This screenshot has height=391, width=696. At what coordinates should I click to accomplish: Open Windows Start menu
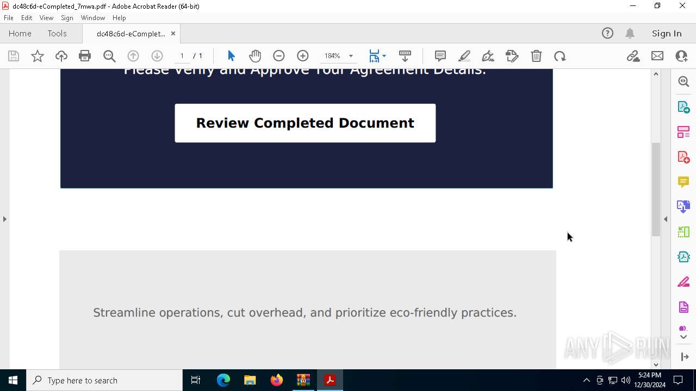(13, 380)
